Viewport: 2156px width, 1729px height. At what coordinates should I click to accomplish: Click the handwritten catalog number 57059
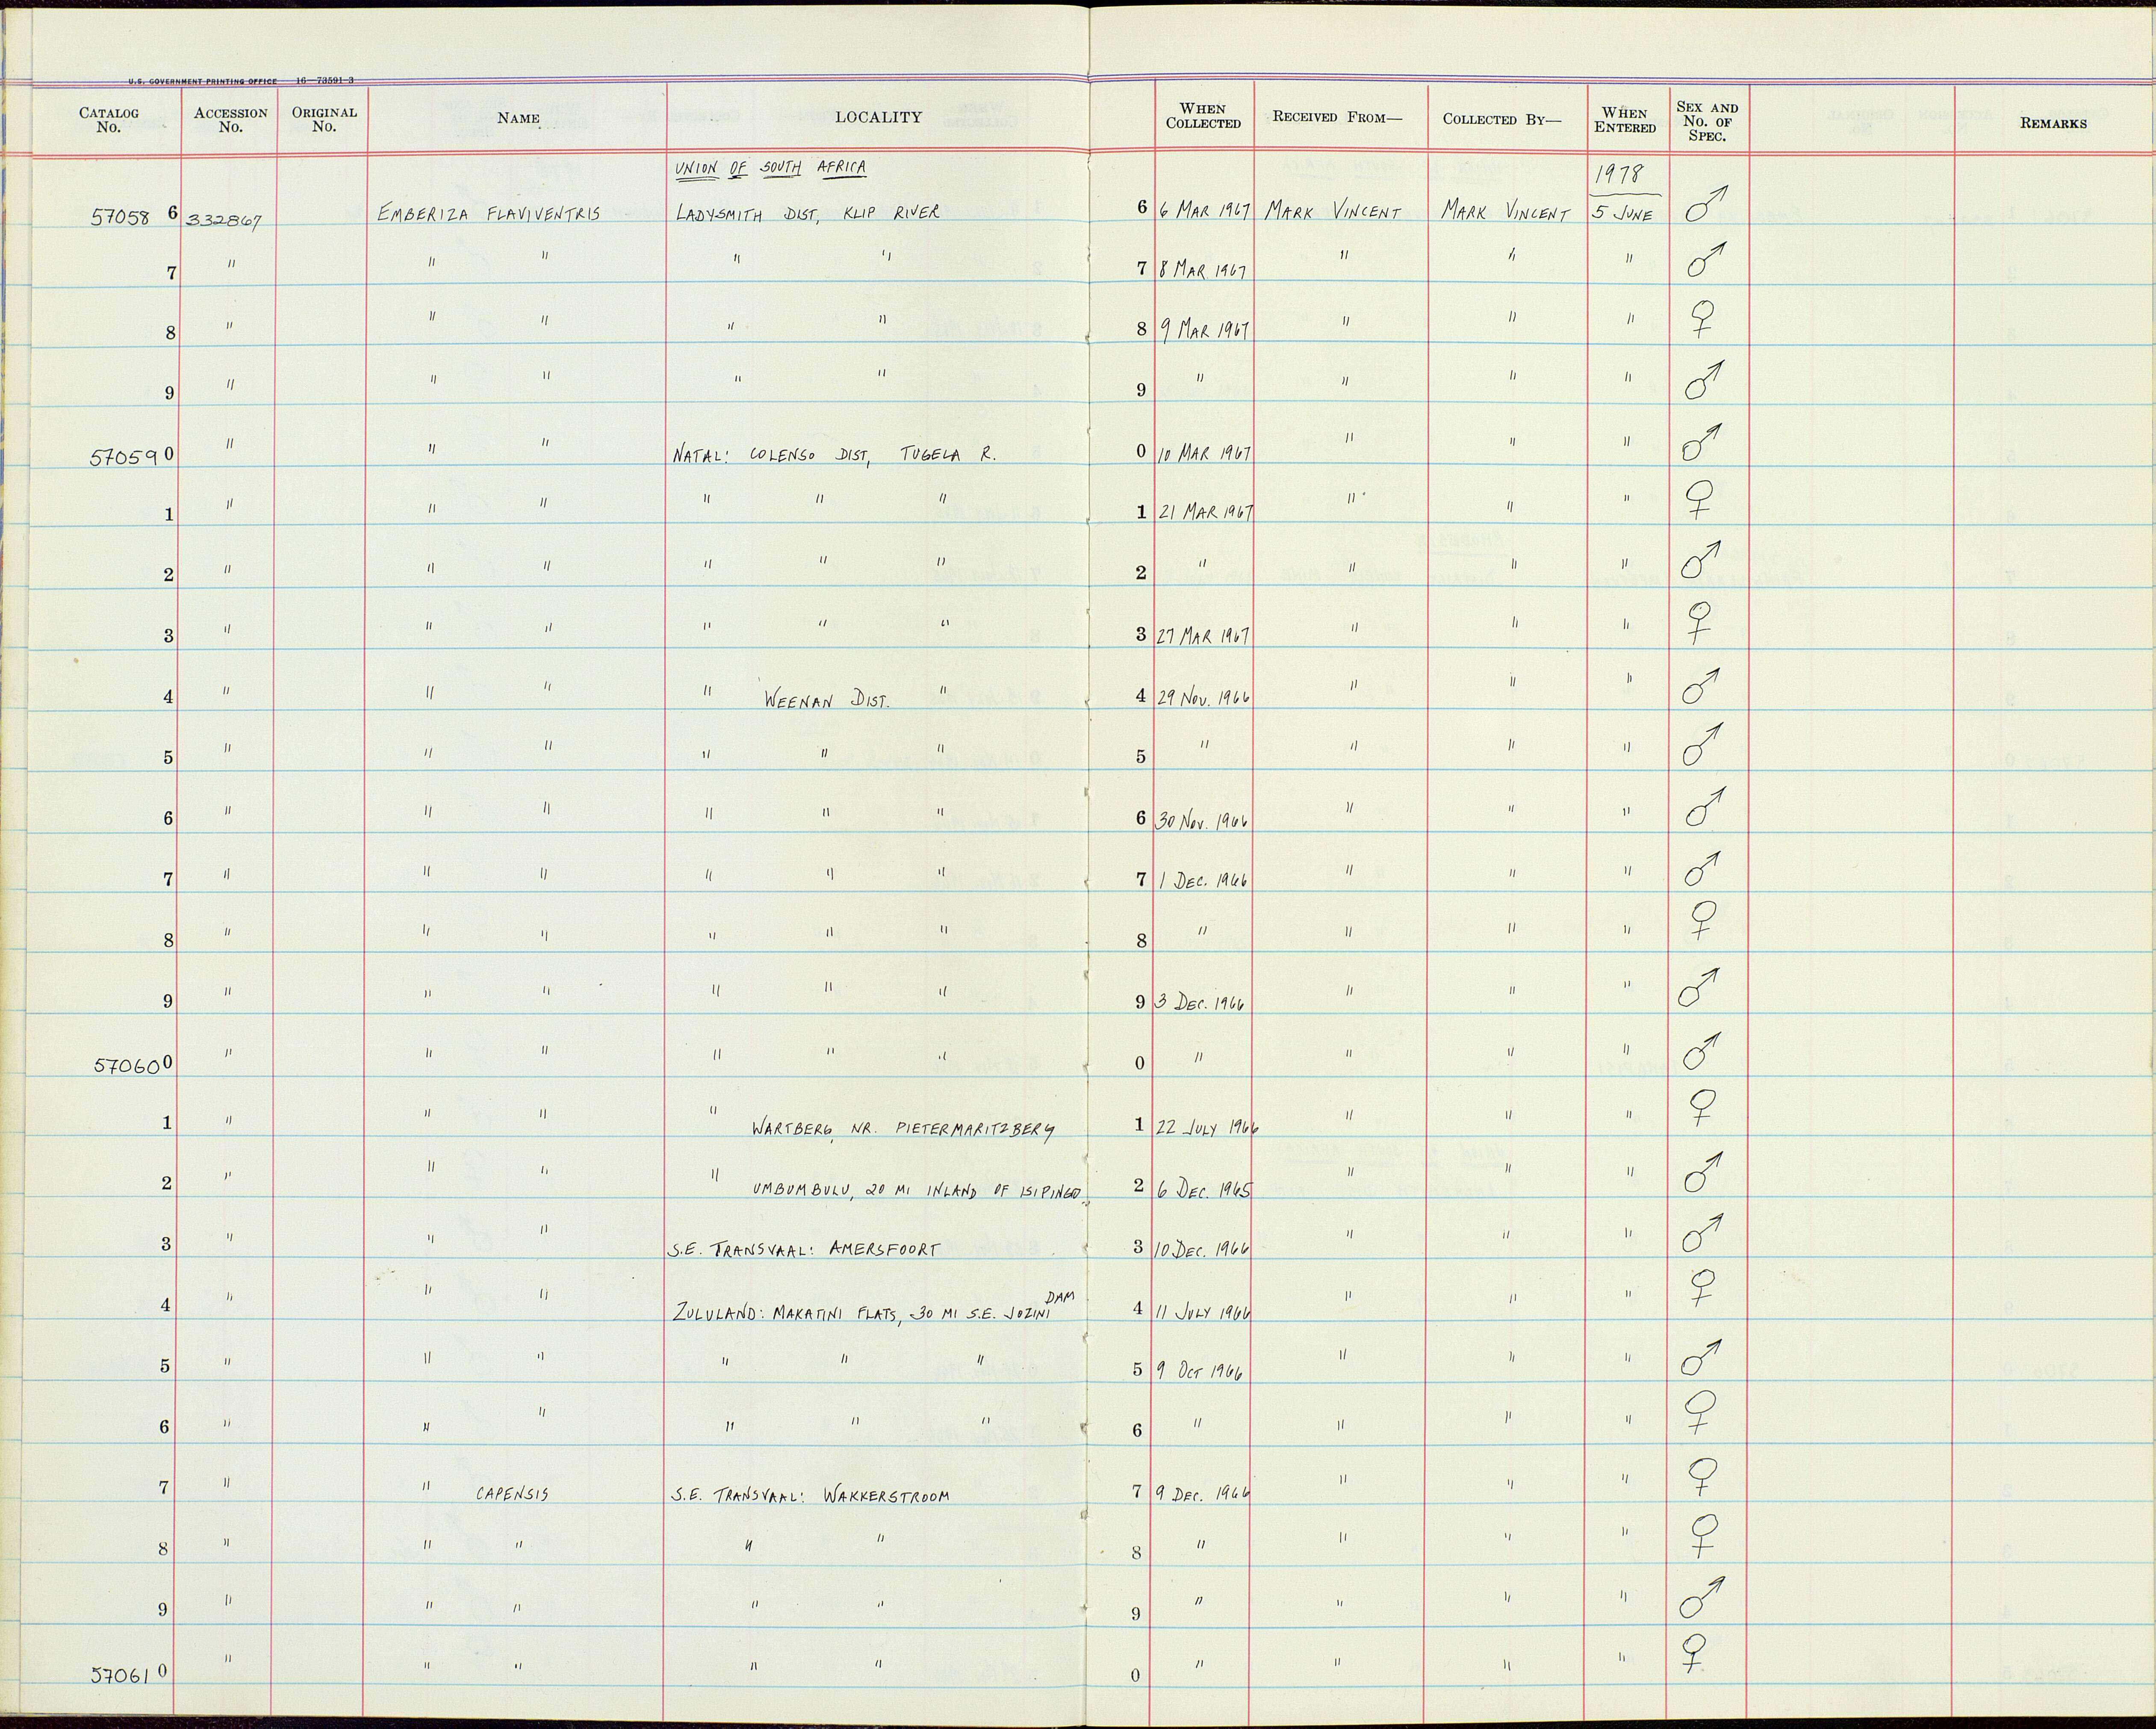pyautogui.click(x=124, y=457)
